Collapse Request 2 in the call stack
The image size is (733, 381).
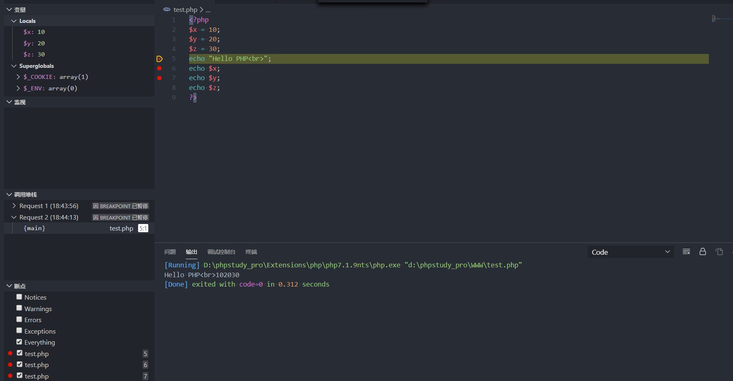tap(14, 217)
